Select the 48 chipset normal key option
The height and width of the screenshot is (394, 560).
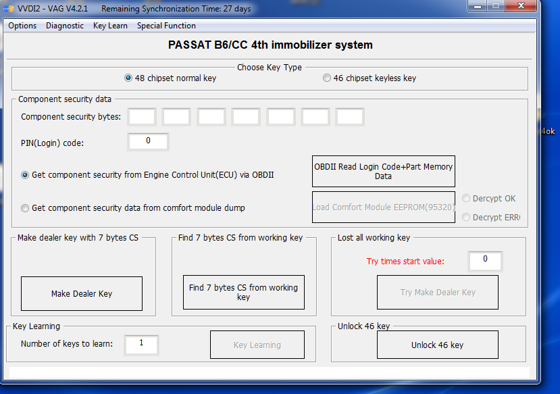[128, 78]
